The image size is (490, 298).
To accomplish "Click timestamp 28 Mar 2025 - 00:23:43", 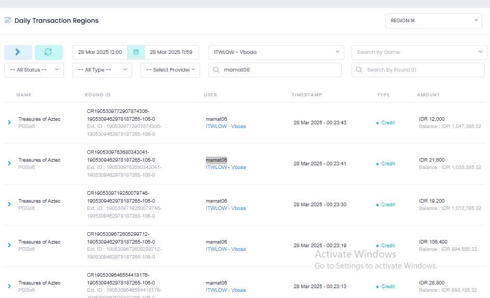I will [x=320, y=123].
